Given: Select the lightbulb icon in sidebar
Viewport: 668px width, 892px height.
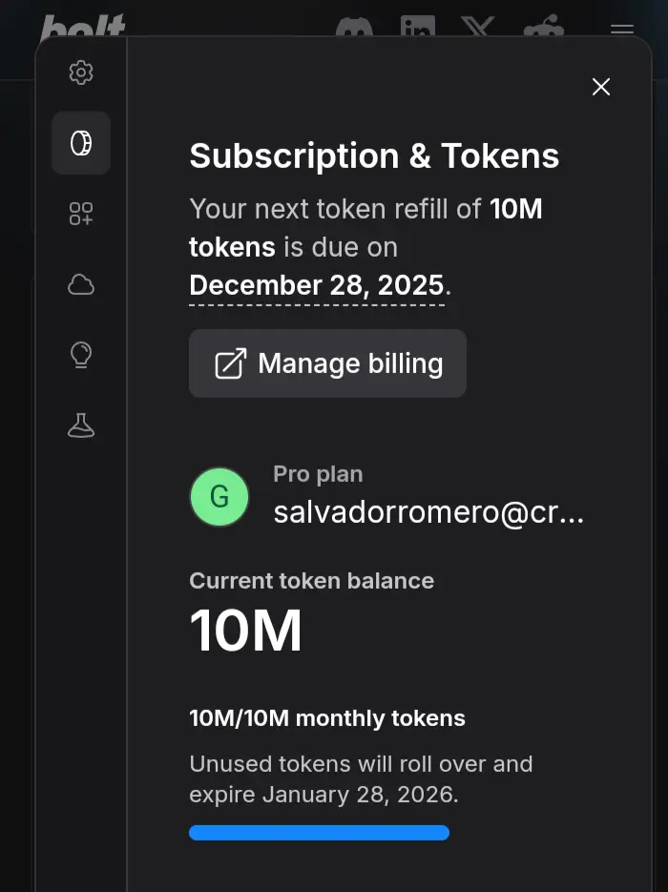Looking at the screenshot, I should click(x=81, y=355).
